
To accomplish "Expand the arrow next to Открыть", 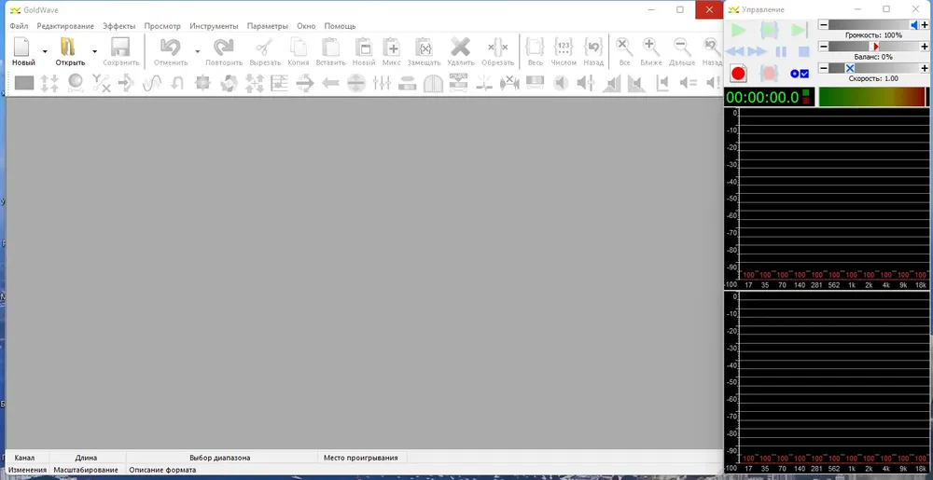I will (94, 51).
